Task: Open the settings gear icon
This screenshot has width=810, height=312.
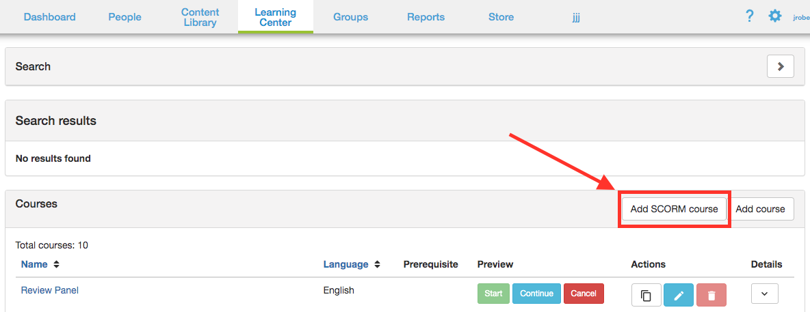Action: pyautogui.click(x=774, y=16)
